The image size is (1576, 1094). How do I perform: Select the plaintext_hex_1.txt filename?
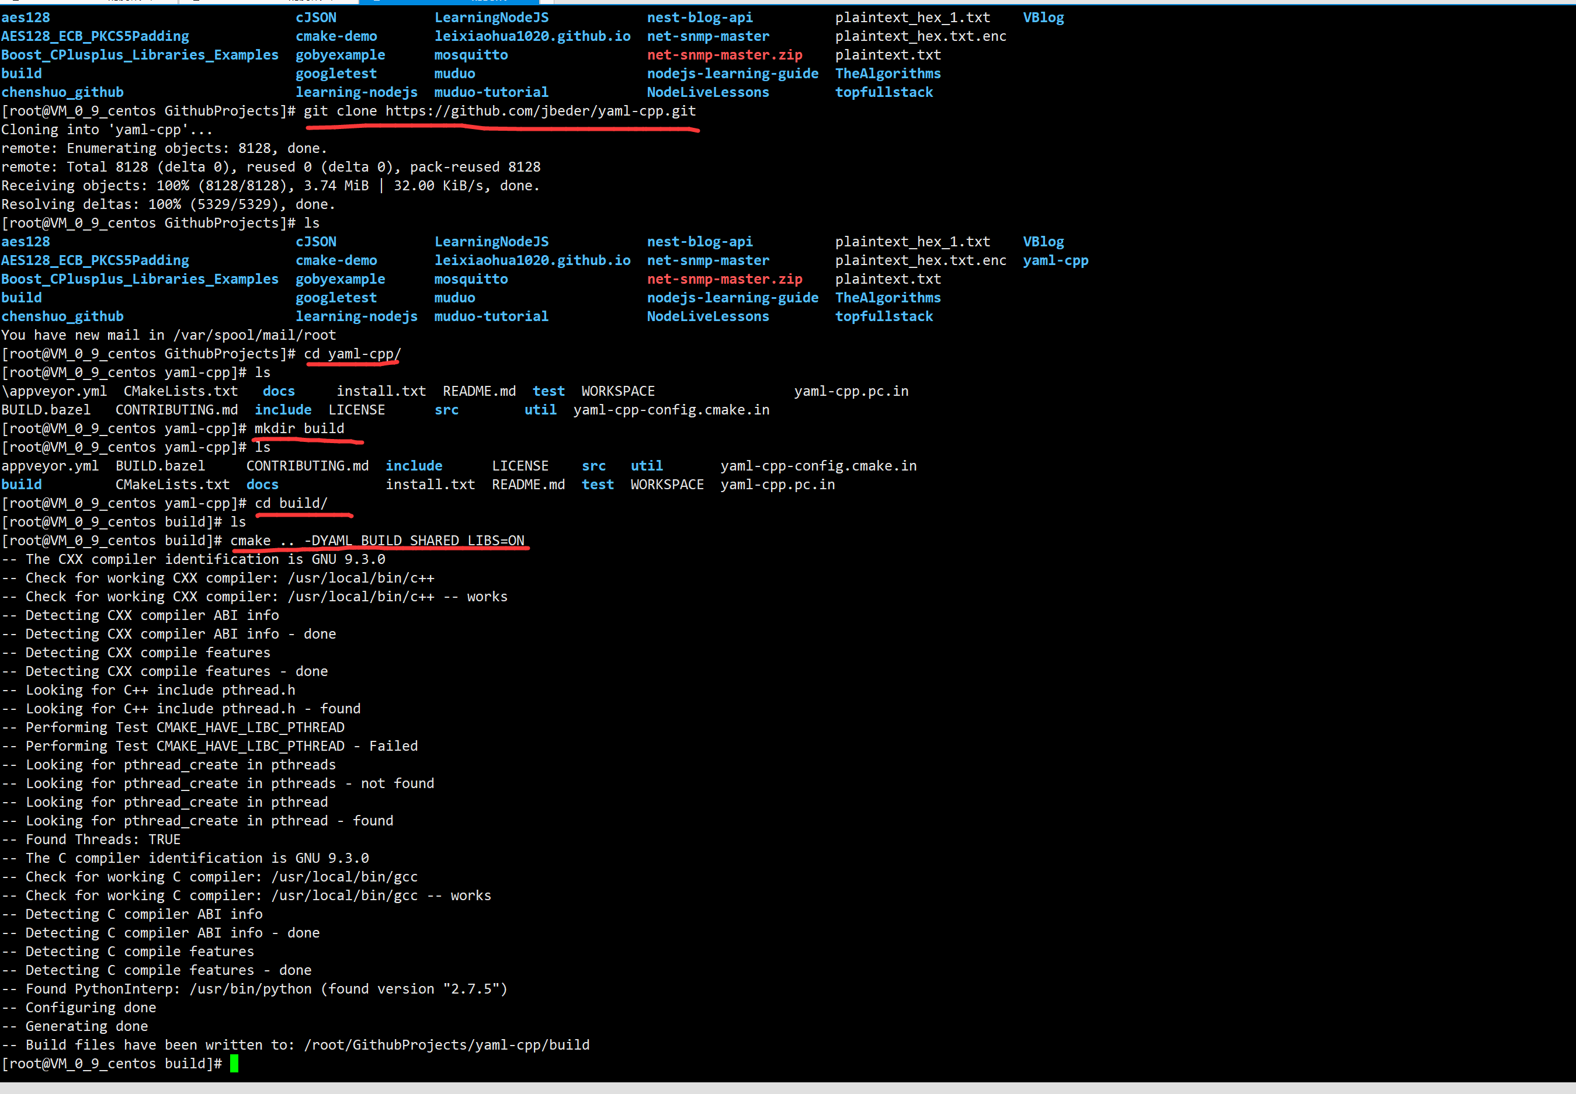coord(913,241)
